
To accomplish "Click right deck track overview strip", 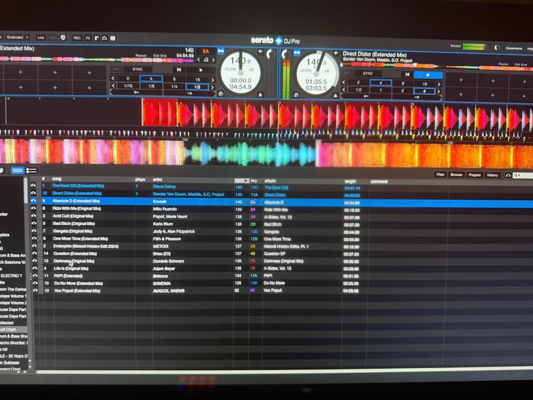I will pos(437,66).
